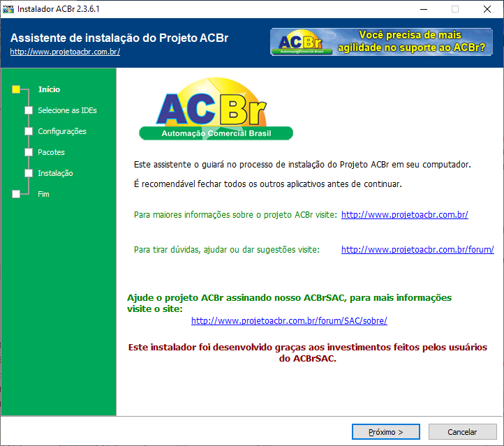Click 'Assistente de instalação do Projeto ACBr' heading
The height and width of the screenshot is (446, 504).
coord(119,38)
